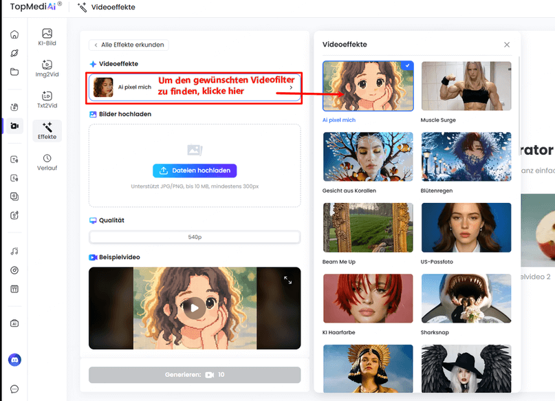Expand the example video to fullscreen

pyautogui.click(x=287, y=280)
